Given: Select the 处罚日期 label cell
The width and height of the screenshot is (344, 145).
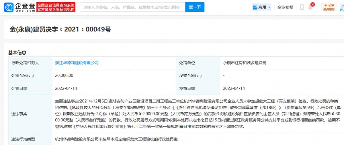Looking at the screenshot, I should coord(30,88).
